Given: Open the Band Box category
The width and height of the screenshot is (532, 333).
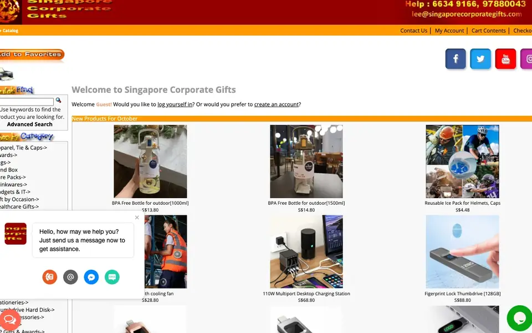Looking at the screenshot, I should coord(9,170).
